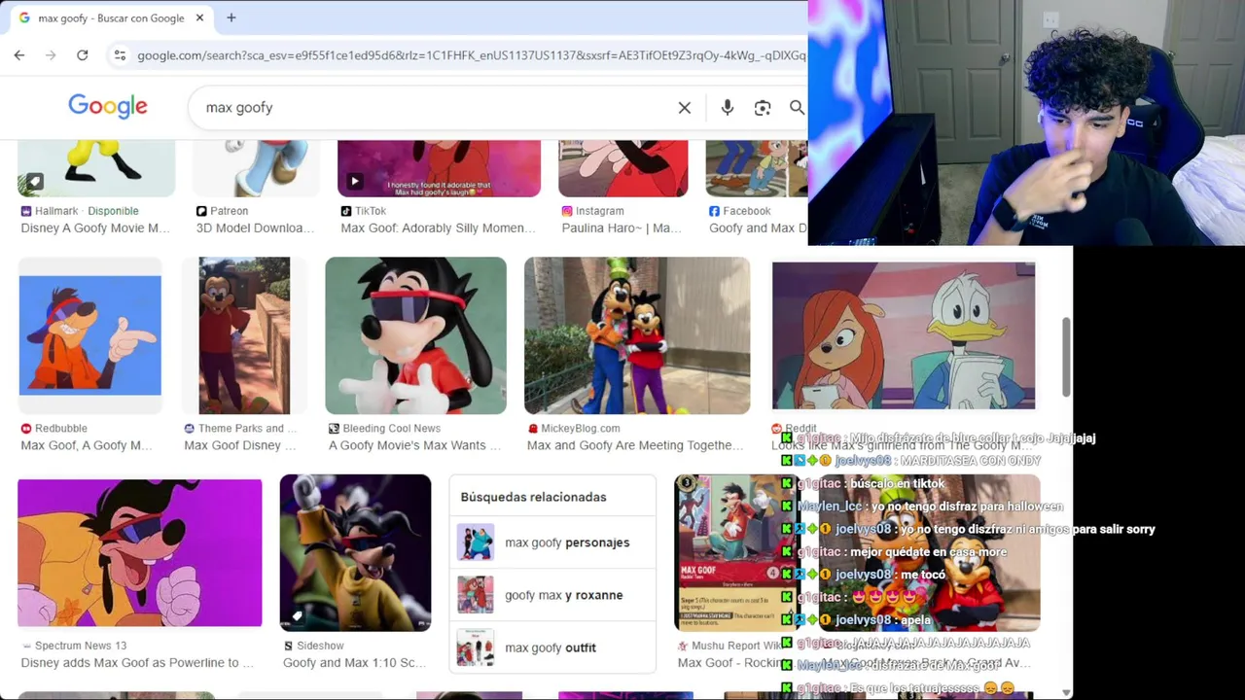Click the Hallmark favicon icon
This screenshot has height=700, width=1245.
click(x=26, y=211)
